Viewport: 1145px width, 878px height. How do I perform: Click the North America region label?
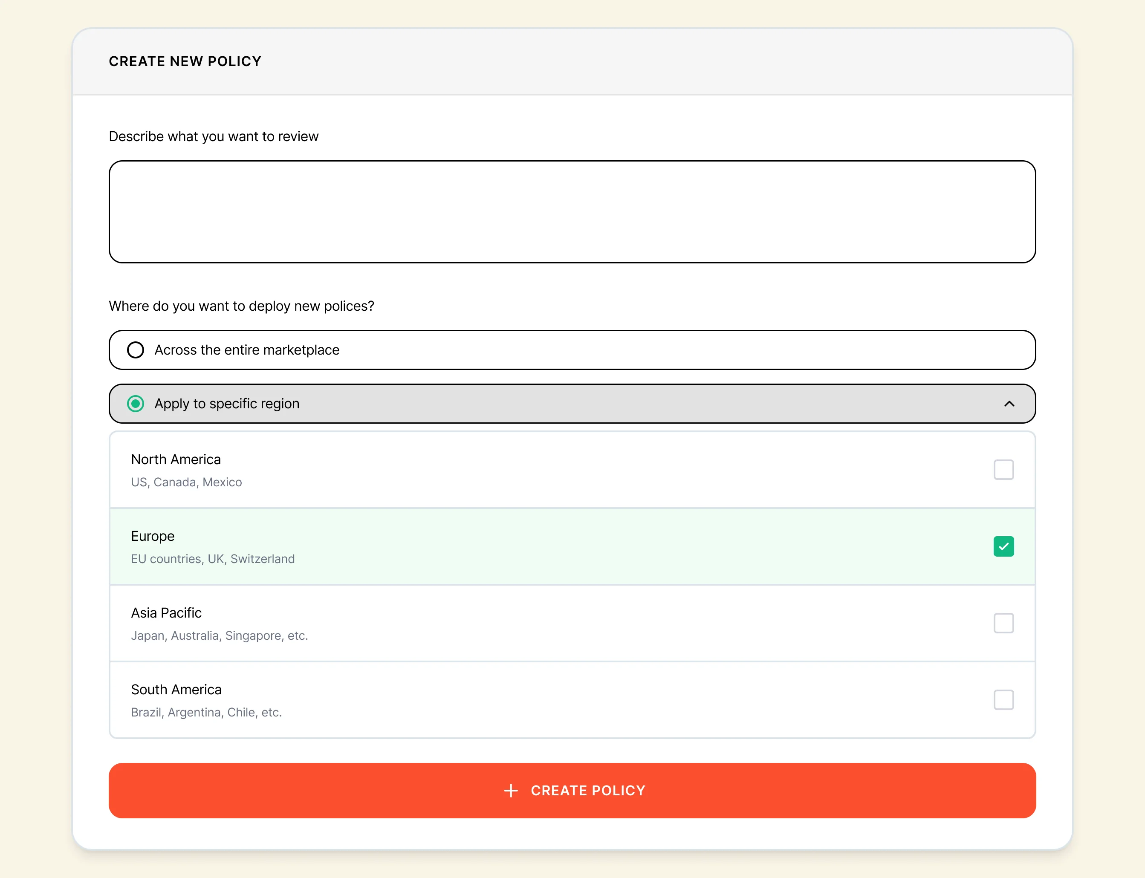click(x=176, y=459)
